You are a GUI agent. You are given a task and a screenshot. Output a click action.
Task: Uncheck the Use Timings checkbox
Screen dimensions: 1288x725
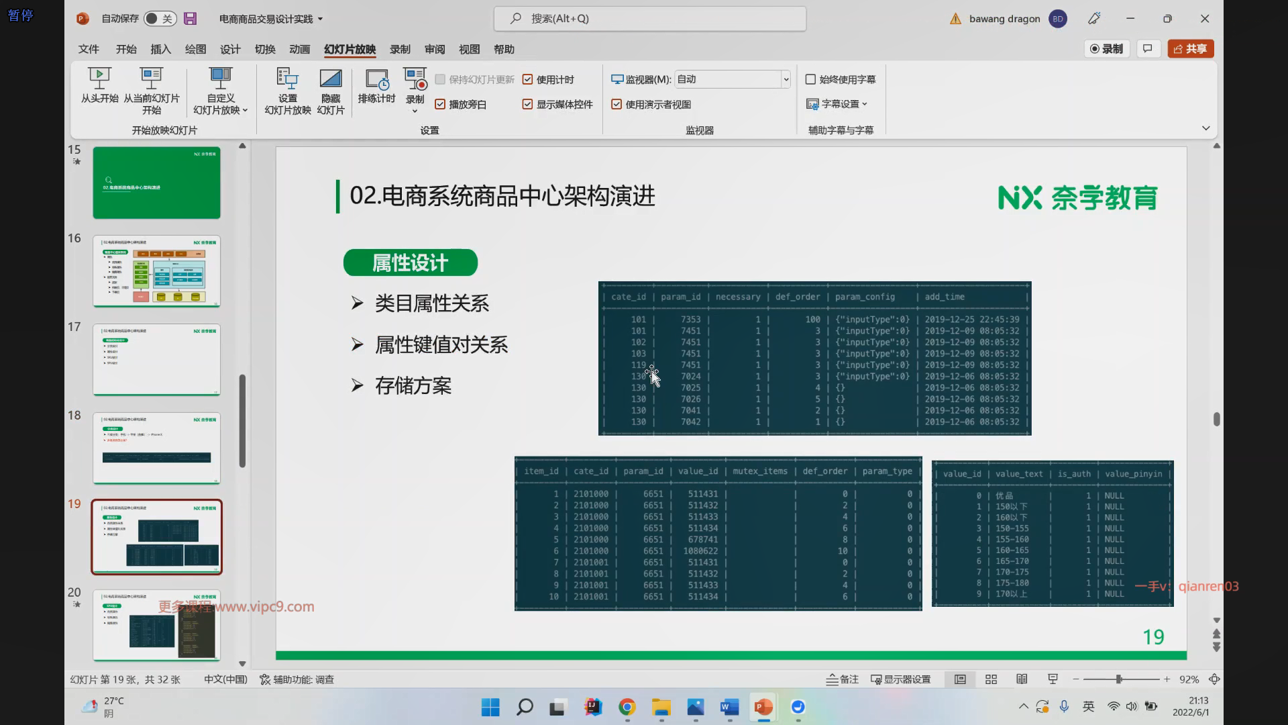pyautogui.click(x=527, y=79)
